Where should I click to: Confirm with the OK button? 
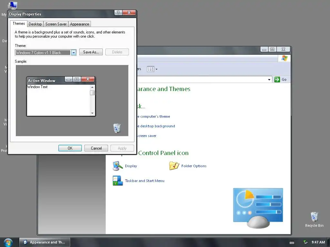[x=70, y=148]
